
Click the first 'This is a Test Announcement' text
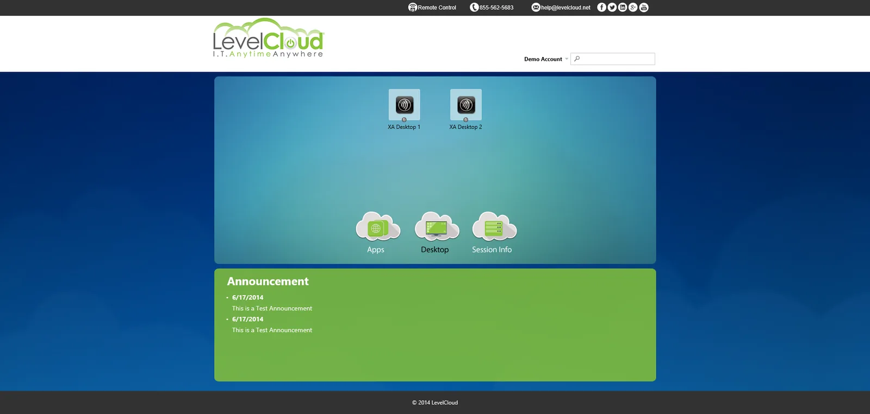pyautogui.click(x=272, y=308)
